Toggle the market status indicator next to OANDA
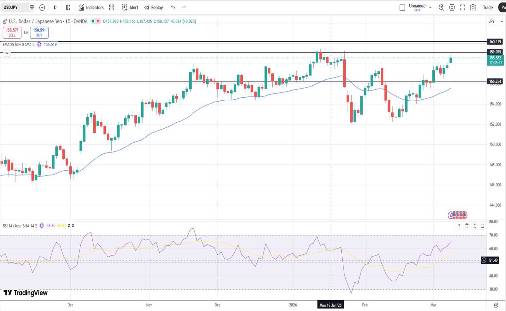 click(93, 21)
